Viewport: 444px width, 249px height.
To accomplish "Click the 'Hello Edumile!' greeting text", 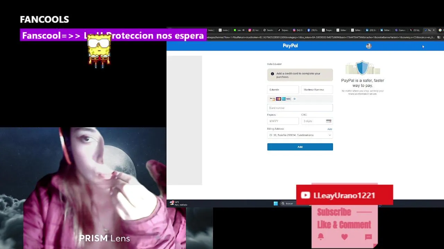I will [x=274, y=64].
